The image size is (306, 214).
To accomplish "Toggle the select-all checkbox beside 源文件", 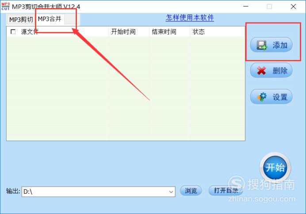I will (x=13, y=31).
